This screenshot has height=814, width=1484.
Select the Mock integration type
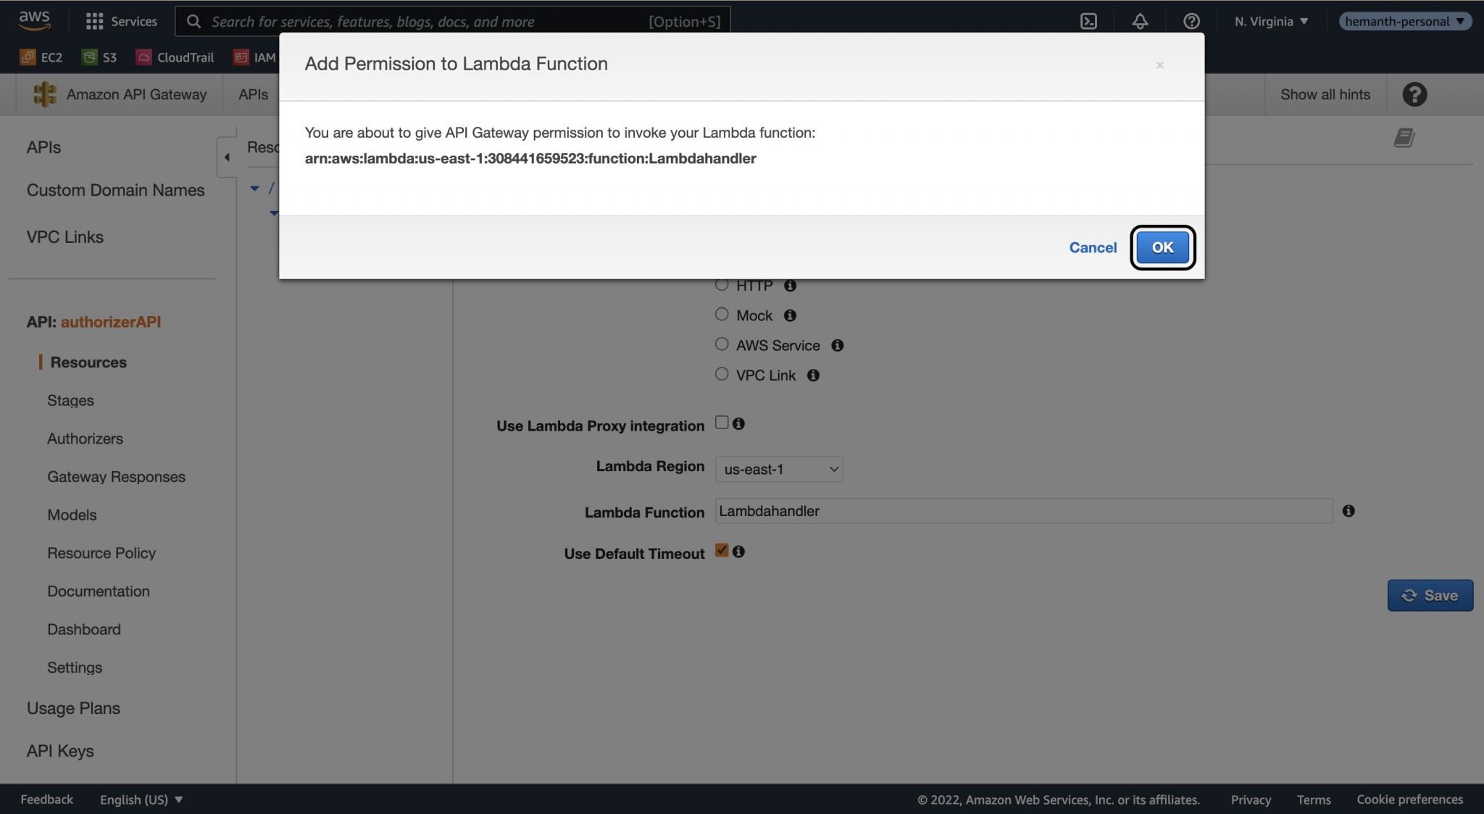[x=722, y=315]
